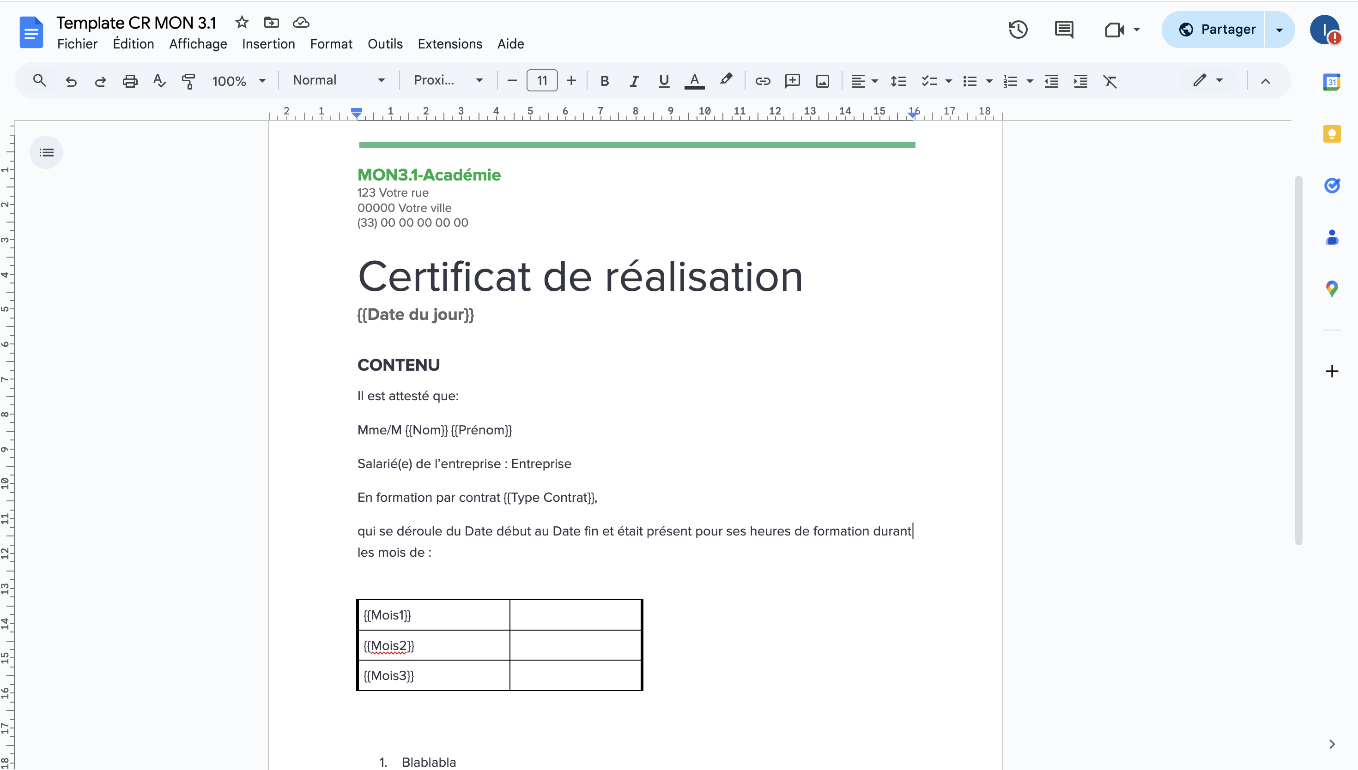
Task: Click the font size input field
Action: click(542, 80)
